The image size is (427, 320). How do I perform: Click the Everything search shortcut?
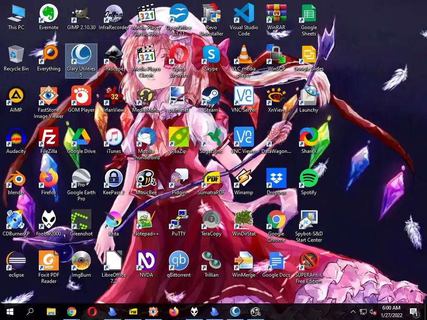tap(49, 58)
